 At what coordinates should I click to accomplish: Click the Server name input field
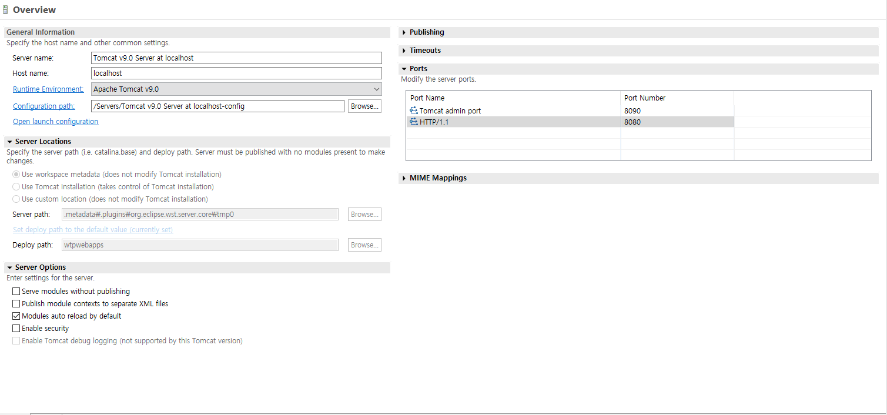(x=237, y=58)
